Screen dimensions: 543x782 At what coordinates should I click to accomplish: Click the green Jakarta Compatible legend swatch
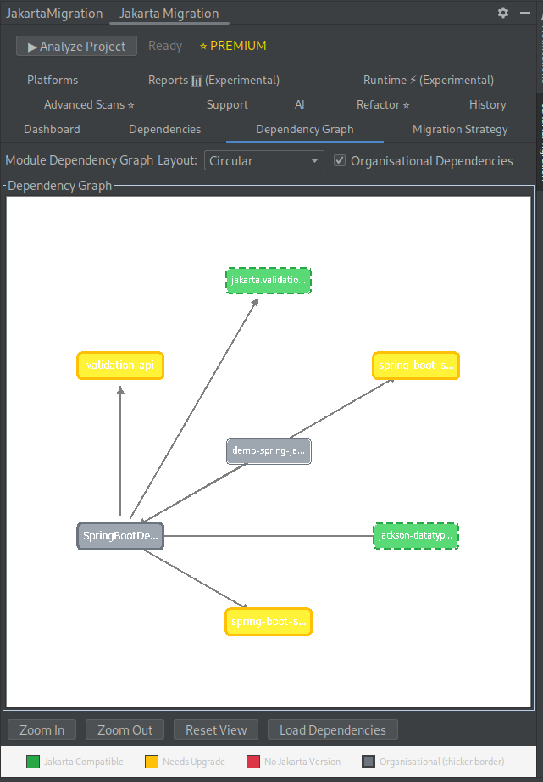click(33, 762)
